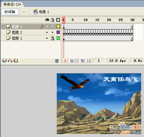144x137 pixels.
Task: Click the green outline color swatch of 图层 1
Action: (58, 38)
